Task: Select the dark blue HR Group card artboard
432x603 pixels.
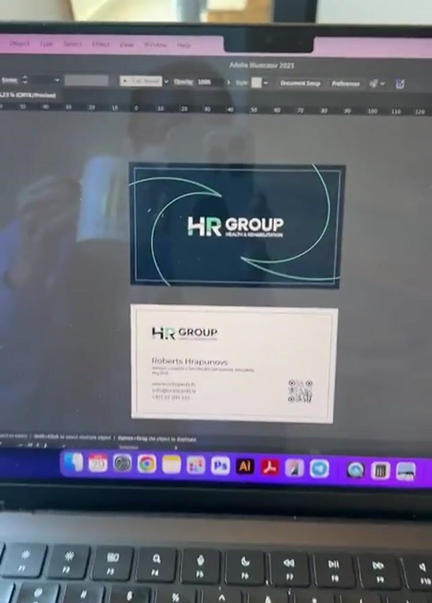Action: 237,225
